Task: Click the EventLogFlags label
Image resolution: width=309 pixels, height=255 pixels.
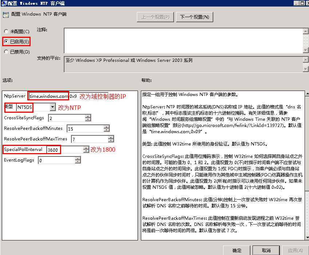Action: point(19,160)
